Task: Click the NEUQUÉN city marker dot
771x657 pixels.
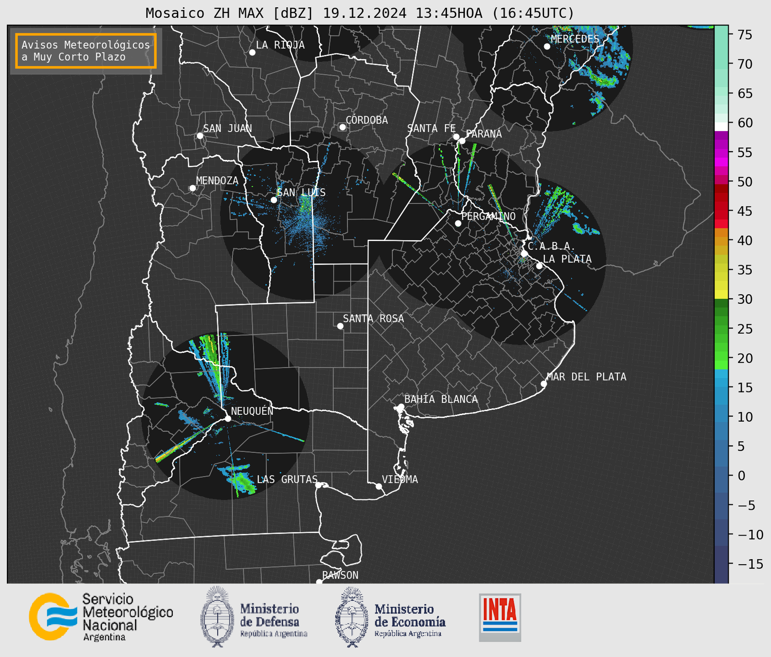Action: 228,419
